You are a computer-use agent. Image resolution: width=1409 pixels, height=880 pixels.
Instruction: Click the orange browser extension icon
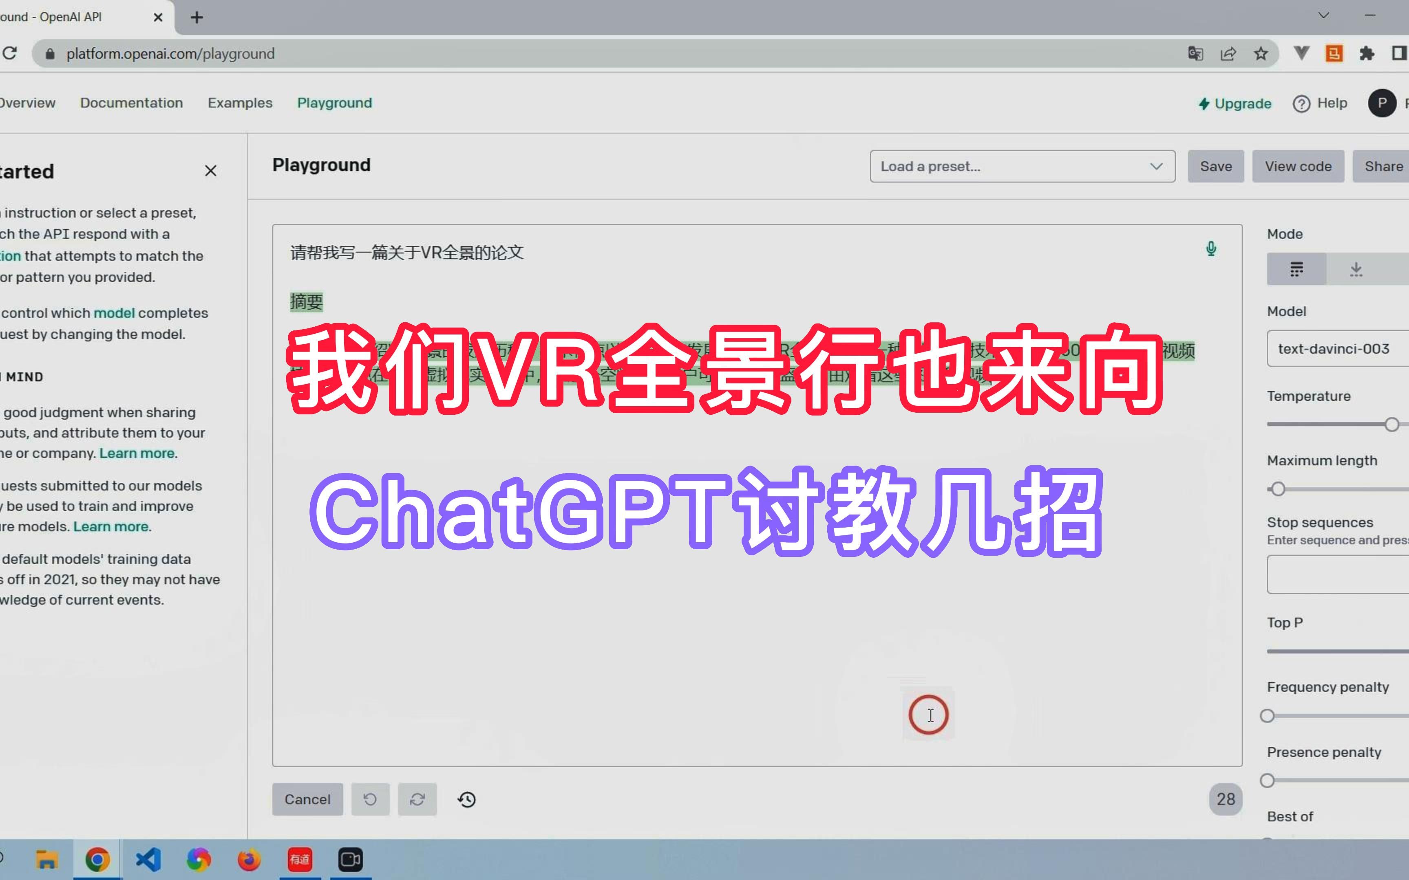coord(1334,53)
